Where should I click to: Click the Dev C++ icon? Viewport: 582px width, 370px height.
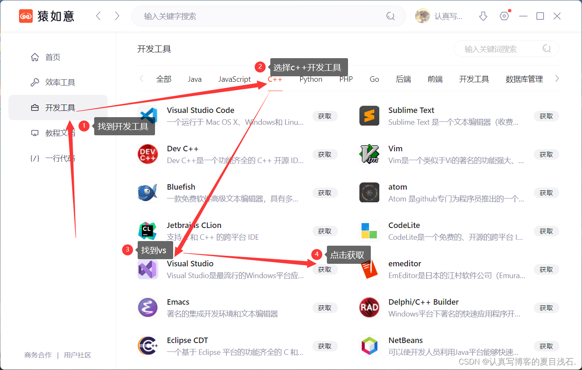tap(148, 154)
